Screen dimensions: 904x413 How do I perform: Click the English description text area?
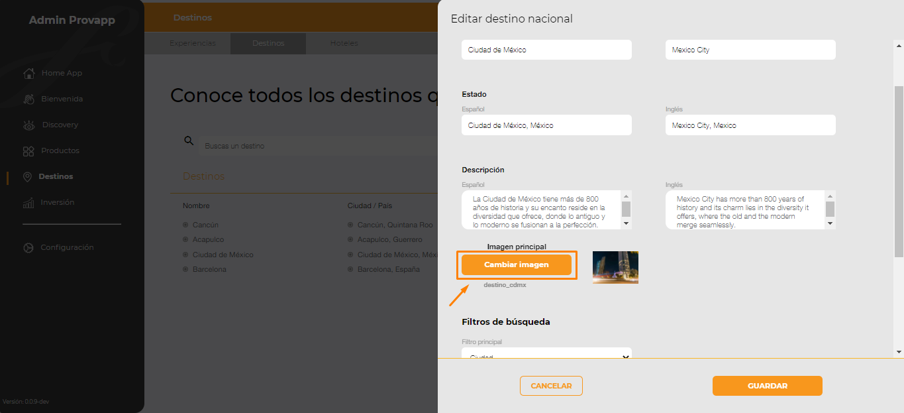(x=745, y=210)
